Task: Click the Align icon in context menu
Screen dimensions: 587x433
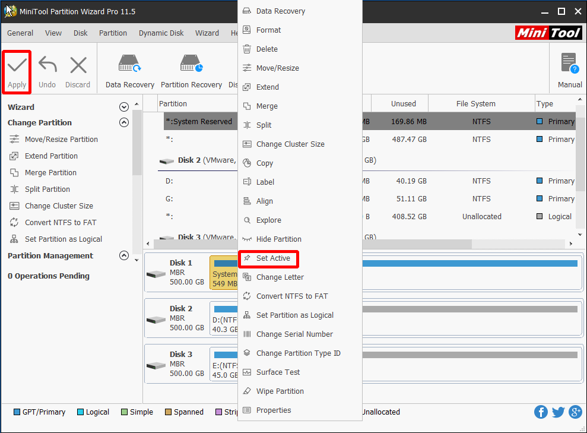Action: pos(247,201)
